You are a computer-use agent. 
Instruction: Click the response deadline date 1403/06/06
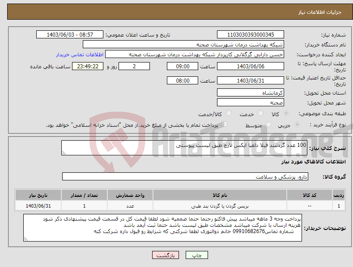[x=251, y=66]
